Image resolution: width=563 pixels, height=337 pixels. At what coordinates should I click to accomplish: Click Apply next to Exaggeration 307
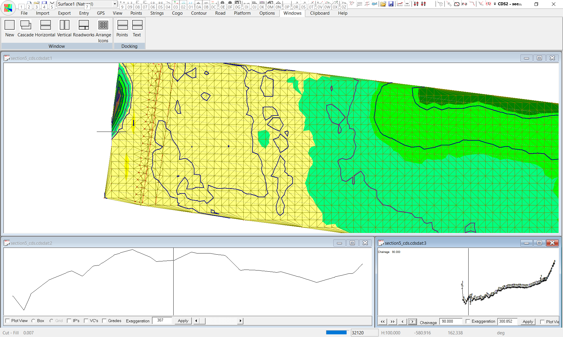click(183, 321)
